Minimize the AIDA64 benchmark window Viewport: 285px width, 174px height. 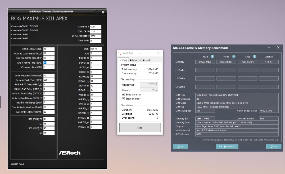click(x=269, y=47)
